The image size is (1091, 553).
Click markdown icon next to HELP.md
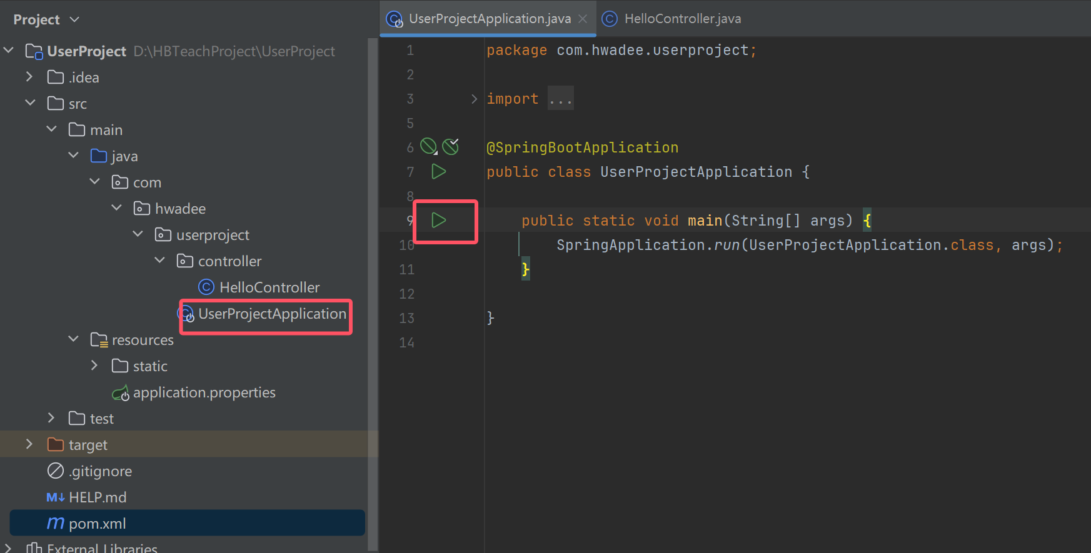(x=56, y=497)
